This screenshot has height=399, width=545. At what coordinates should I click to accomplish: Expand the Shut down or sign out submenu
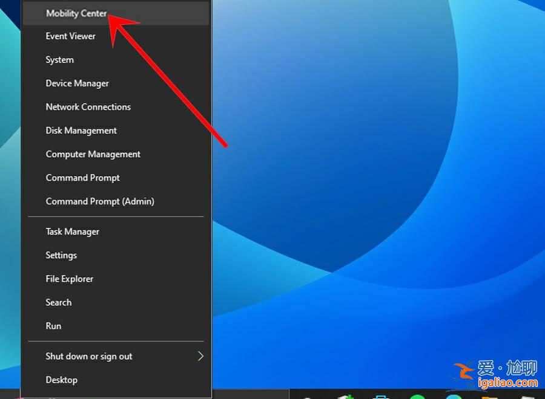pos(89,356)
